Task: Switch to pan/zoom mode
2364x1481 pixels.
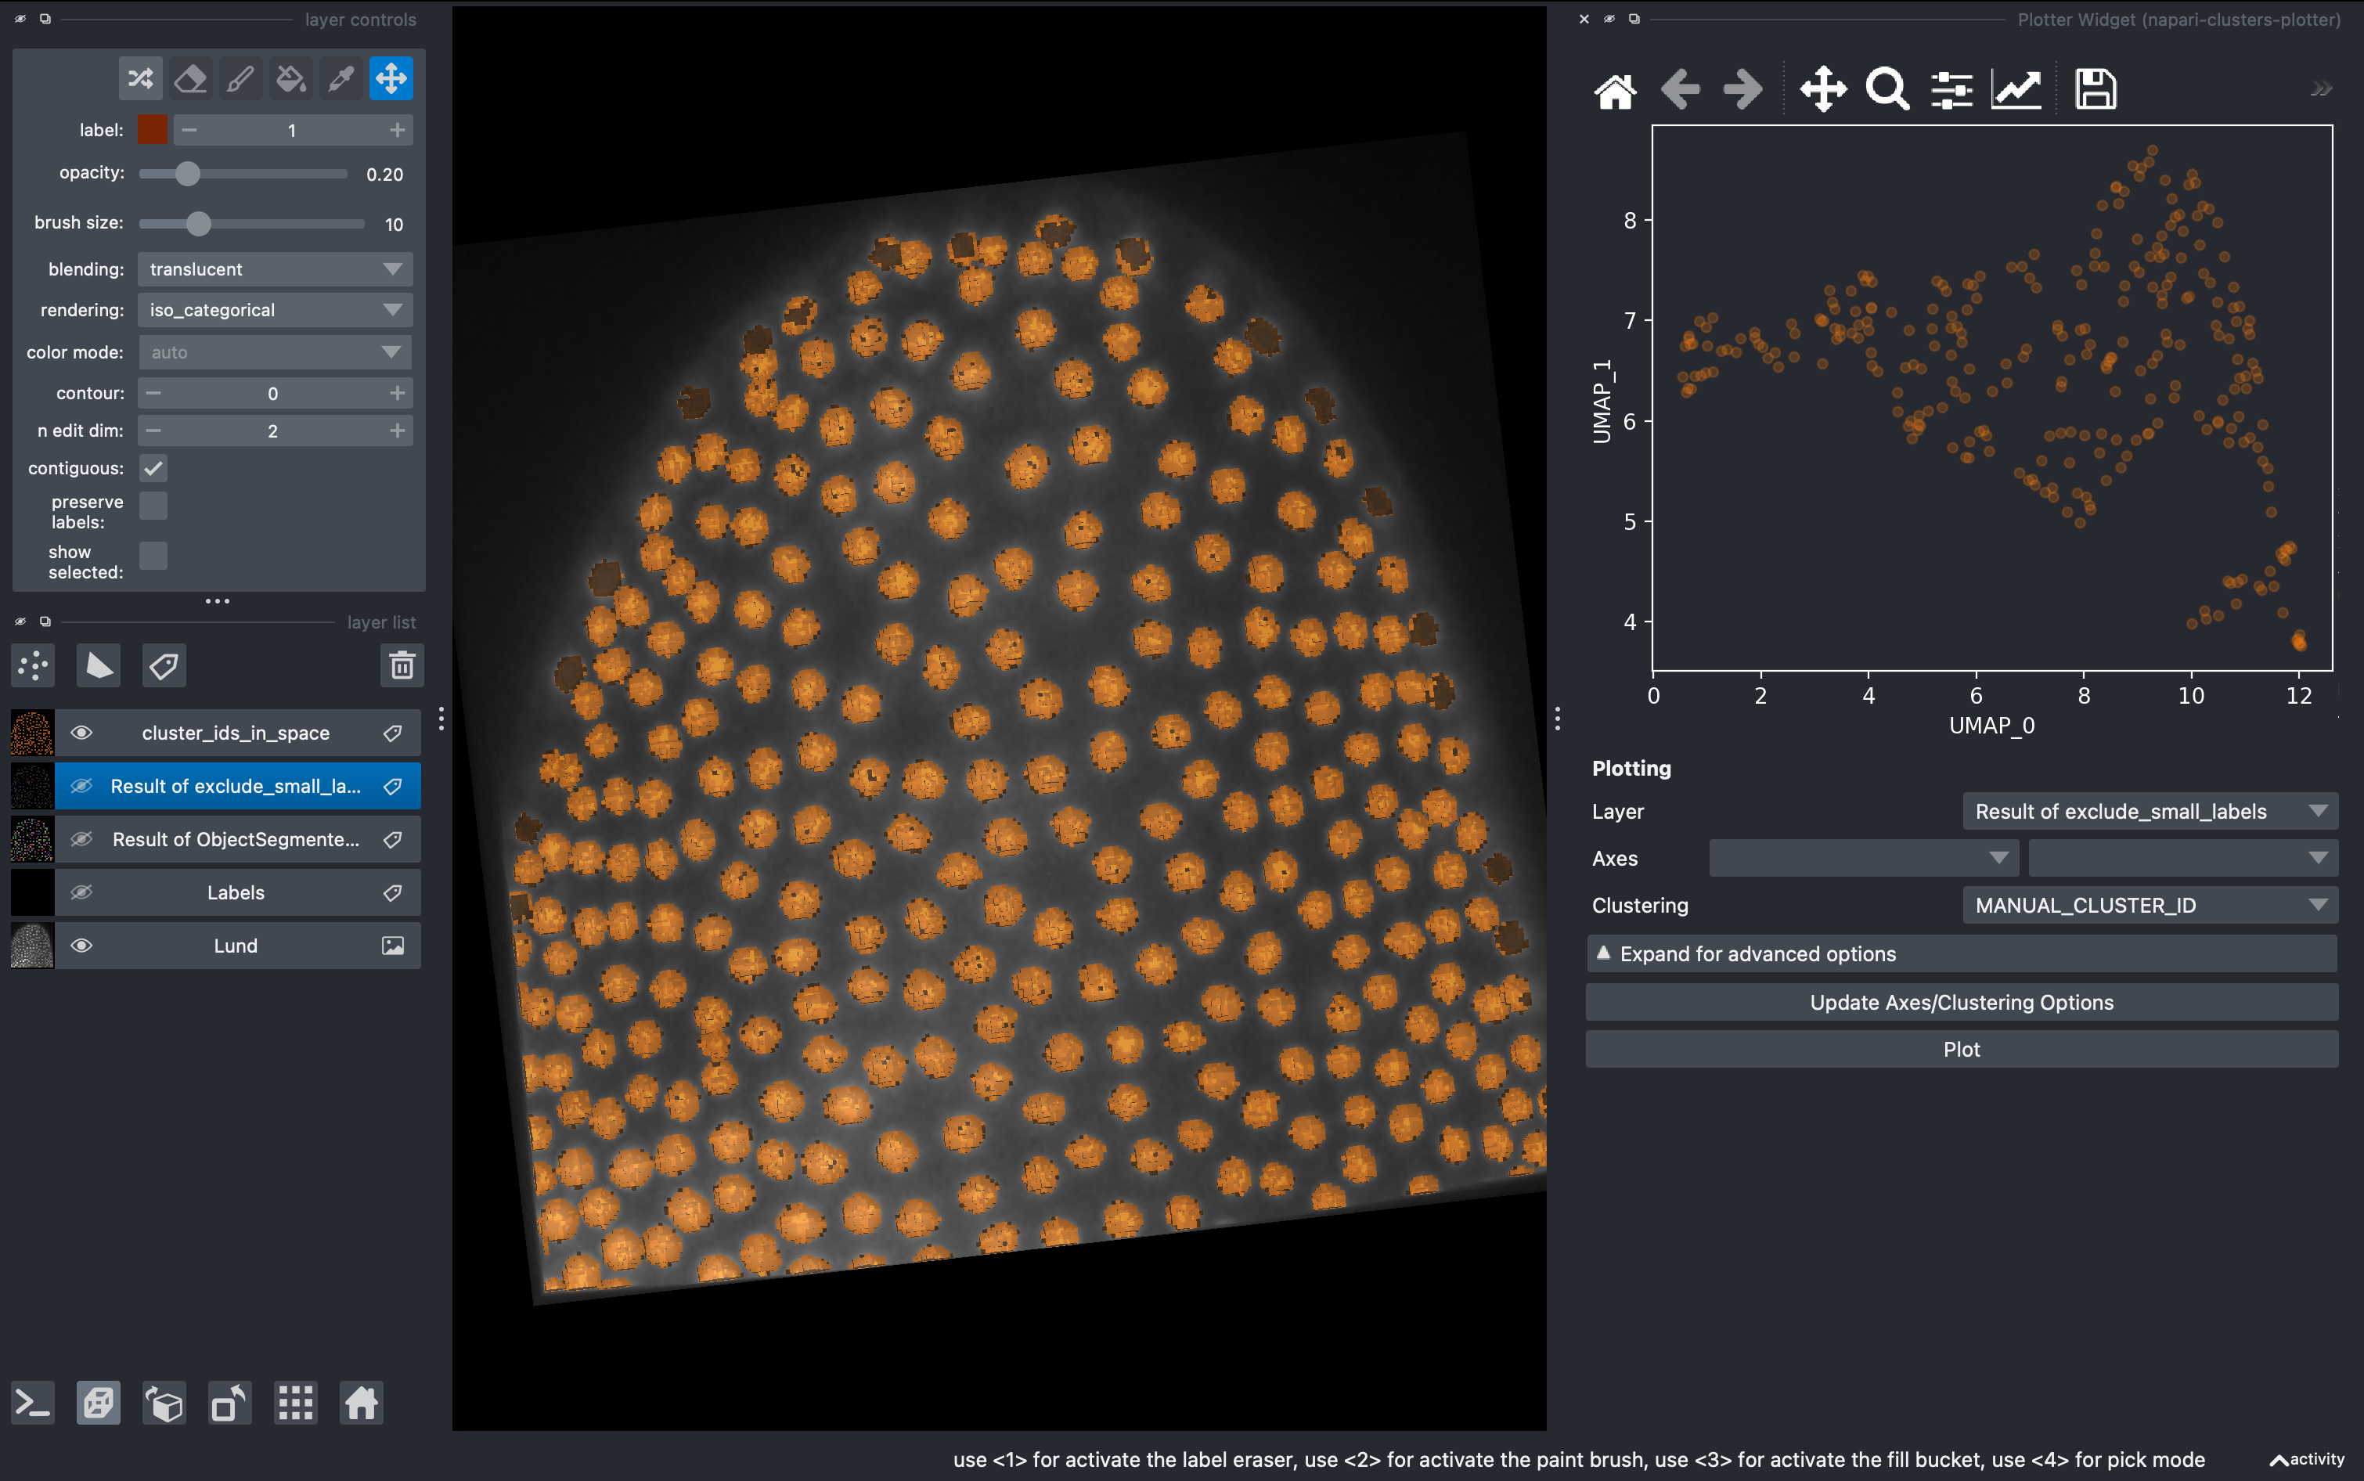Action: 391,77
